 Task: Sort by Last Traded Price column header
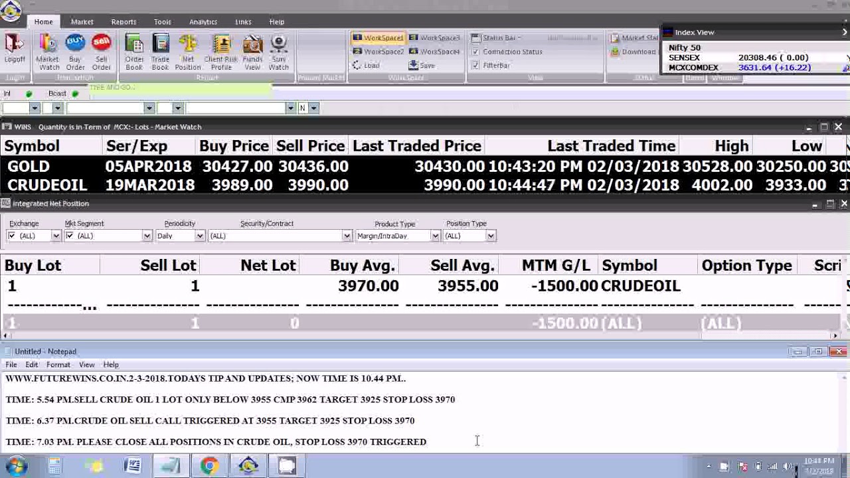[417, 146]
